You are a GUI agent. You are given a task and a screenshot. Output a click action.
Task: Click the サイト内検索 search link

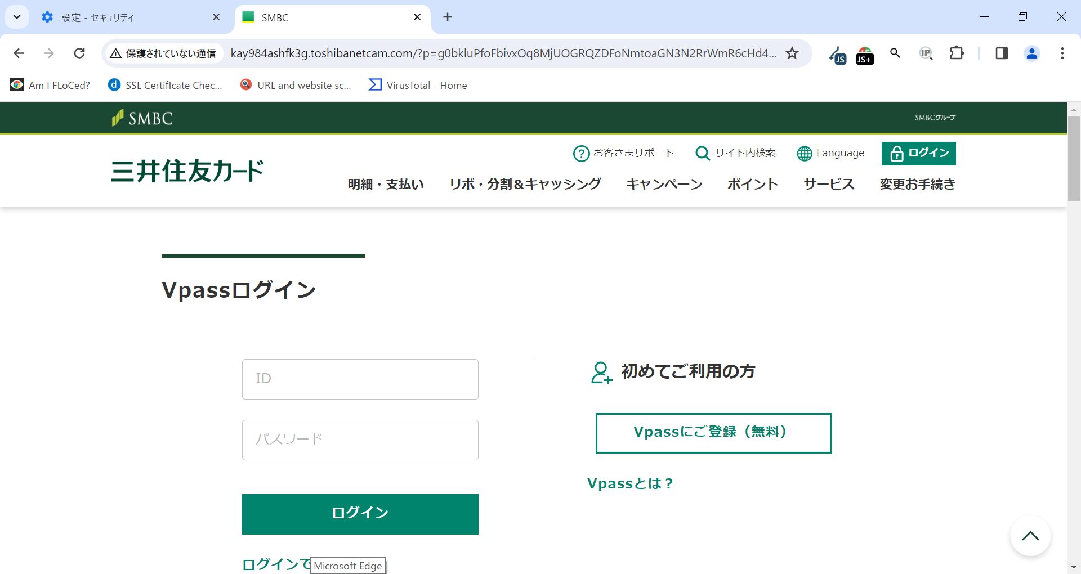tap(735, 153)
